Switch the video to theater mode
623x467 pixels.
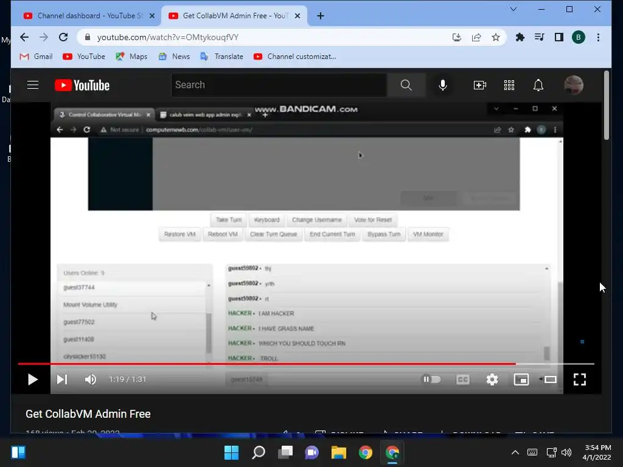point(550,379)
